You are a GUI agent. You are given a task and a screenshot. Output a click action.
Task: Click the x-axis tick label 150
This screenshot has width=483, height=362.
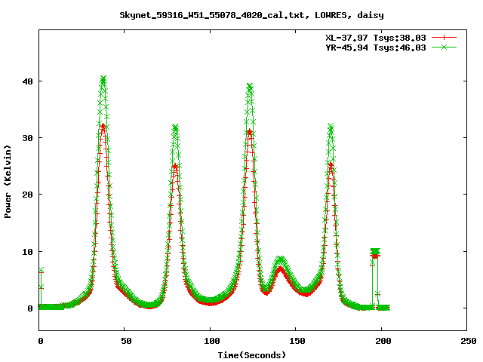(297, 341)
